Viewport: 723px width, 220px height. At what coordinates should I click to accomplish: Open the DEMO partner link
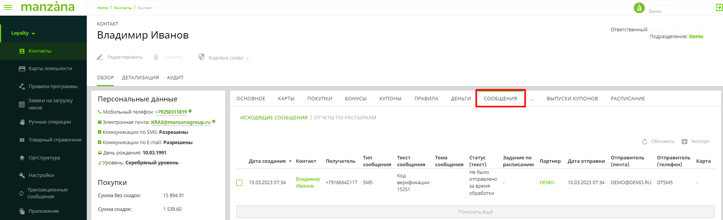click(x=546, y=183)
